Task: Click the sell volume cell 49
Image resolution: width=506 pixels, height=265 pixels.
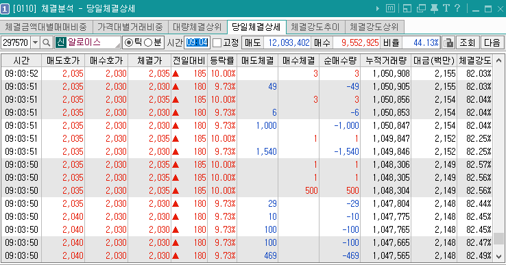Action: (258, 86)
